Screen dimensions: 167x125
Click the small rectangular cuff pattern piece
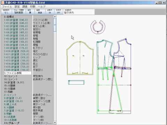click(x=76, y=82)
